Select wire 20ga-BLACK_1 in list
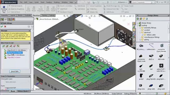 [x=17, y=50]
